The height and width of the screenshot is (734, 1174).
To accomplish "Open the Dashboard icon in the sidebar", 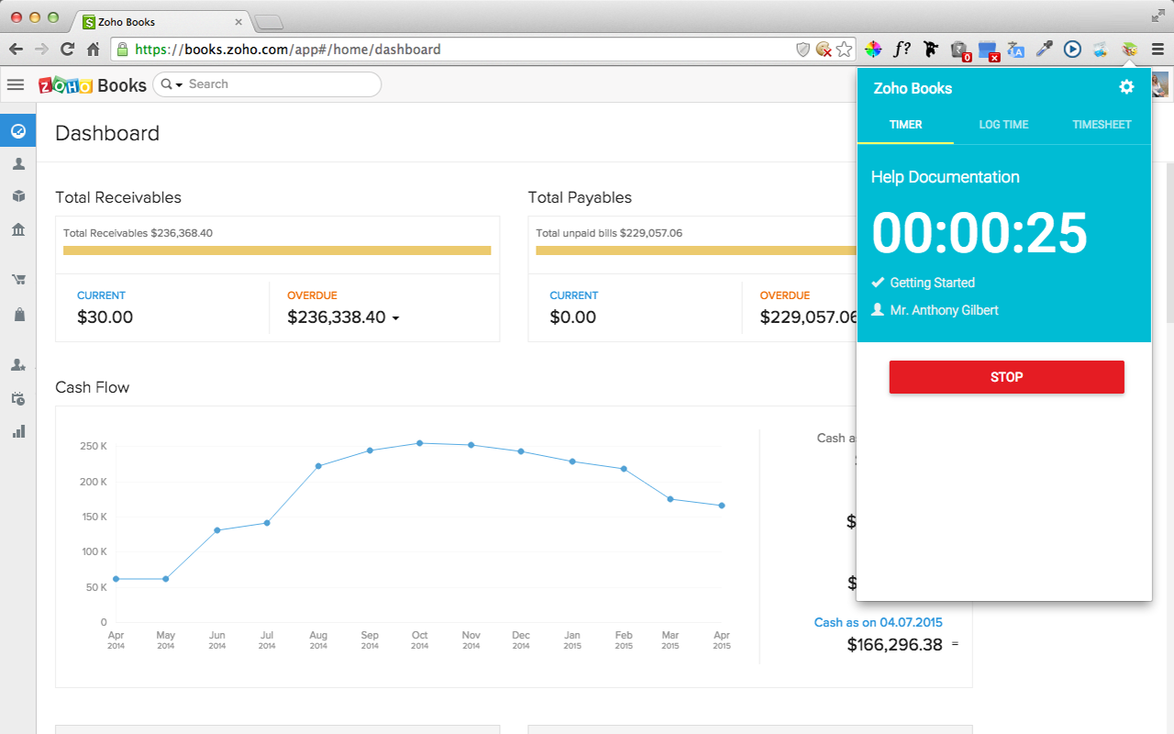I will (x=18, y=131).
